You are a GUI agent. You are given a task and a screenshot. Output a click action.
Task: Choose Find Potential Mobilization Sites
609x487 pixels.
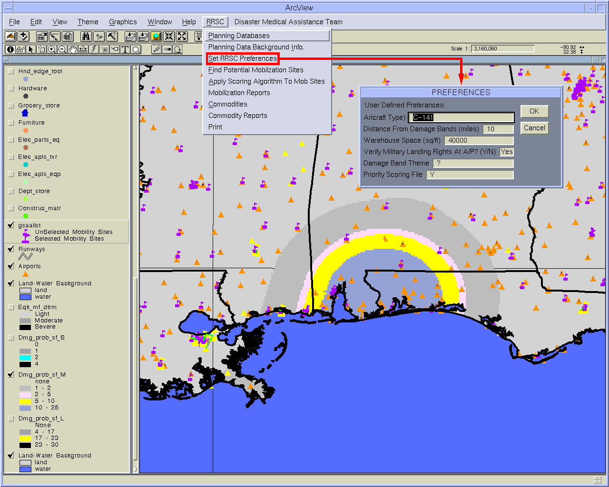pyautogui.click(x=255, y=70)
